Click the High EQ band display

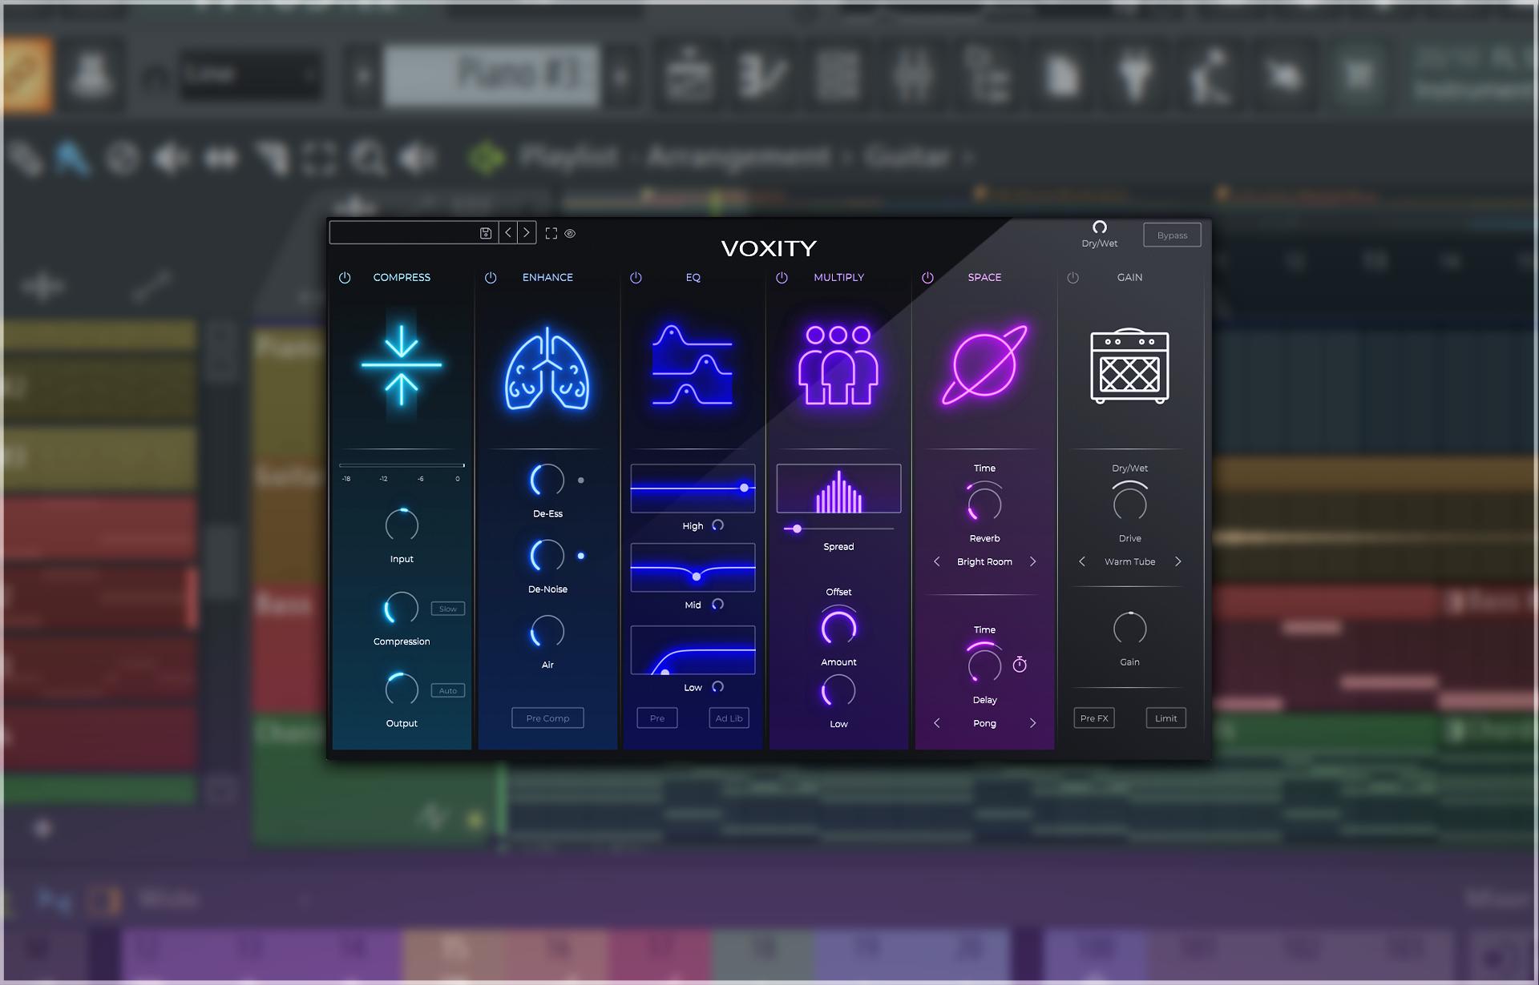coord(693,488)
